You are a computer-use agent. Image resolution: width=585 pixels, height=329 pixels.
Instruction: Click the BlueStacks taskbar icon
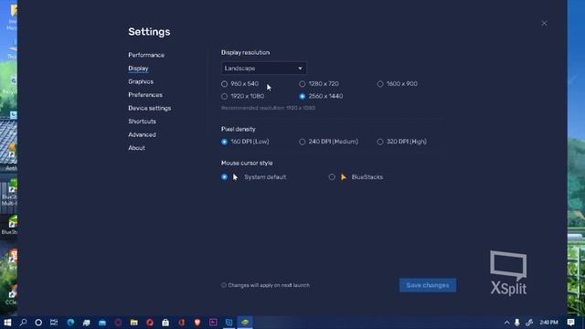245,323
